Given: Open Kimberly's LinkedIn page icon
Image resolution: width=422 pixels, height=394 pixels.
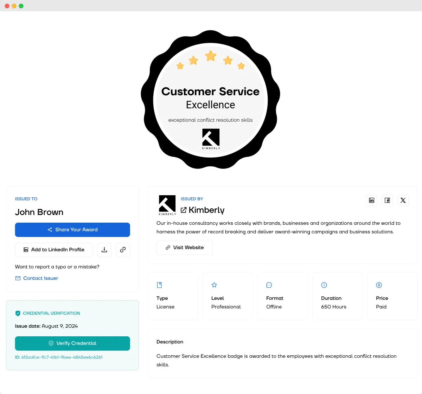Looking at the screenshot, I should click(371, 200).
